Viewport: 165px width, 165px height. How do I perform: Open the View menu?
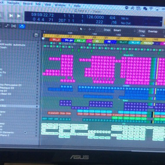pyautogui.click(x=48, y=4)
